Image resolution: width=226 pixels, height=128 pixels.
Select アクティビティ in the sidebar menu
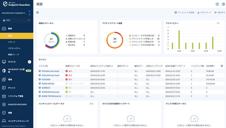14,48
